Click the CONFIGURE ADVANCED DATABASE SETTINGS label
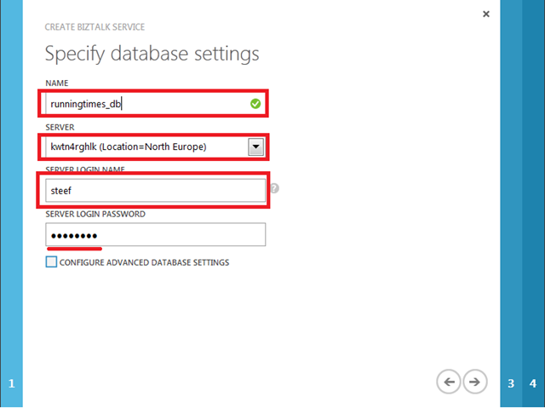Image resolution: width=545 pixels, height=408 pixels. click(x=144, y=262)
